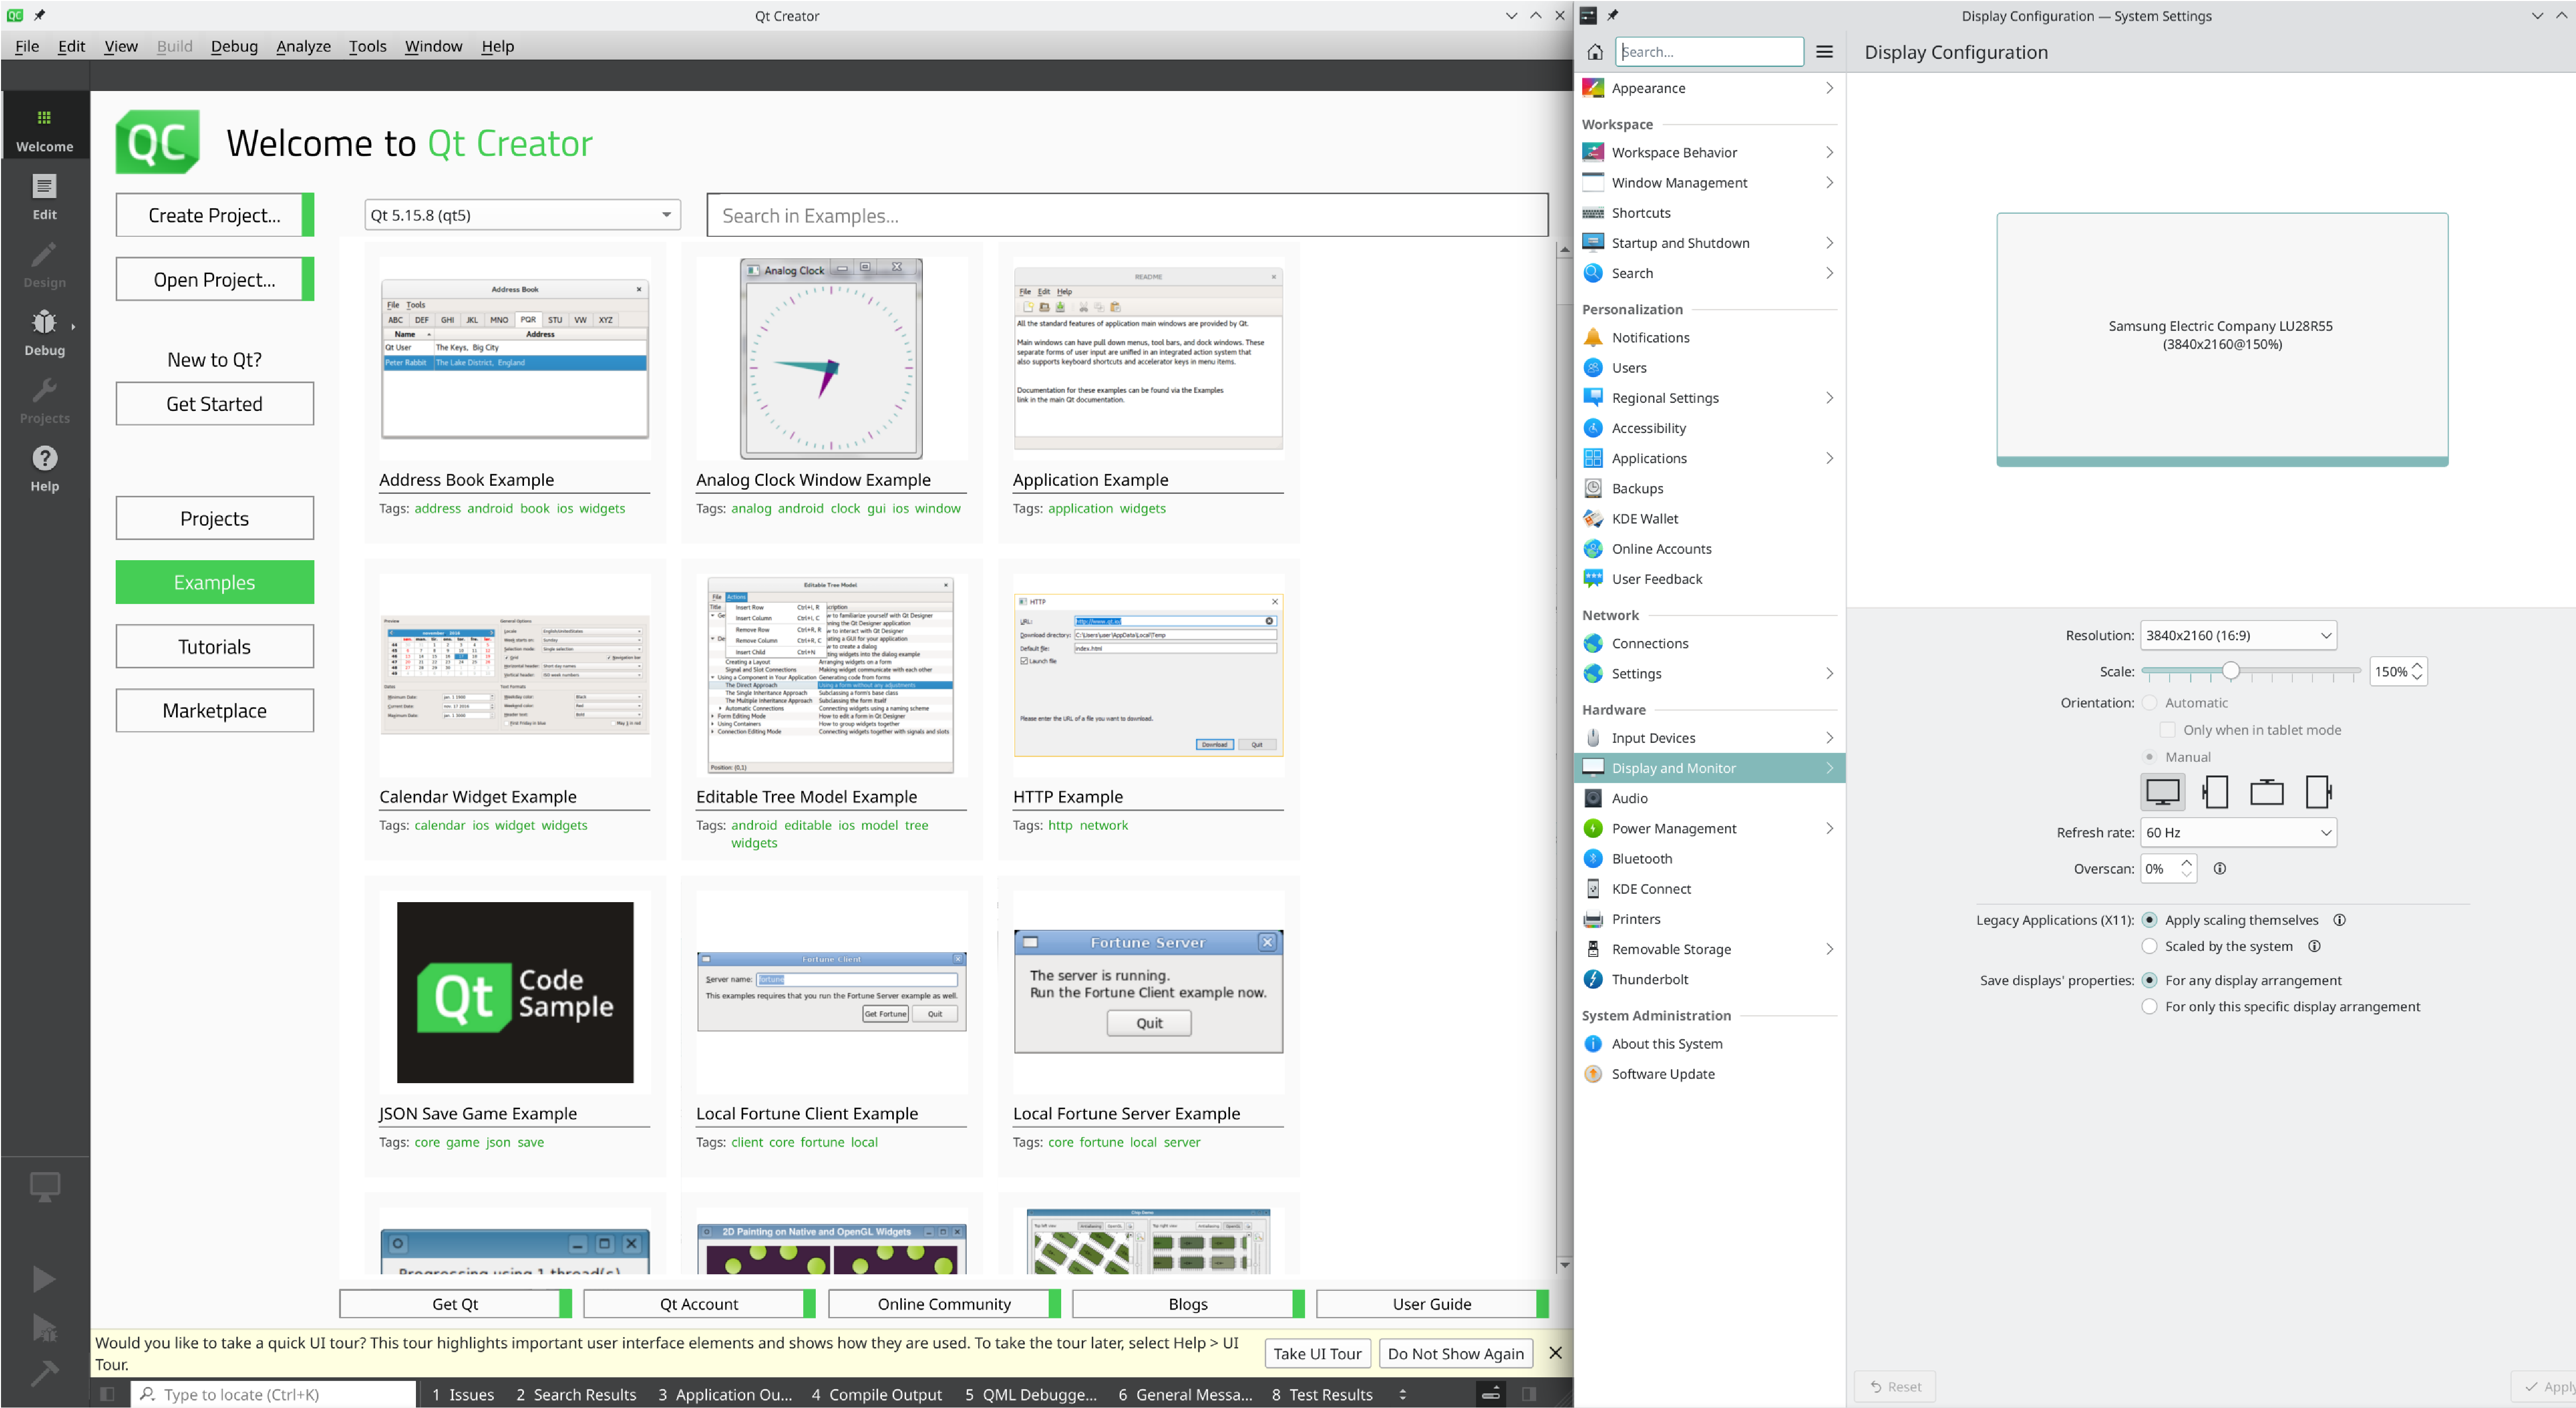Screen dimensions: 2576x1408
Task: Click Take UI Tour button
Action: [1317, 1354]
